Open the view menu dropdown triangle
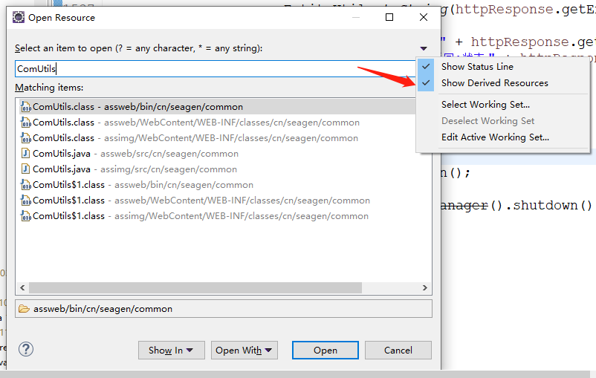This screenshot has height=378, width=596. pos(424,48)
